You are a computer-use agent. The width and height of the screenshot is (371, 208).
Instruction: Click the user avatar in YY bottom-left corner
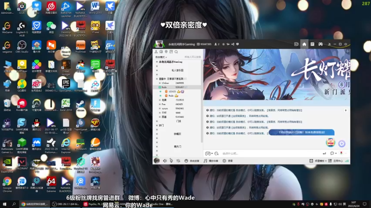coord(156,160)
